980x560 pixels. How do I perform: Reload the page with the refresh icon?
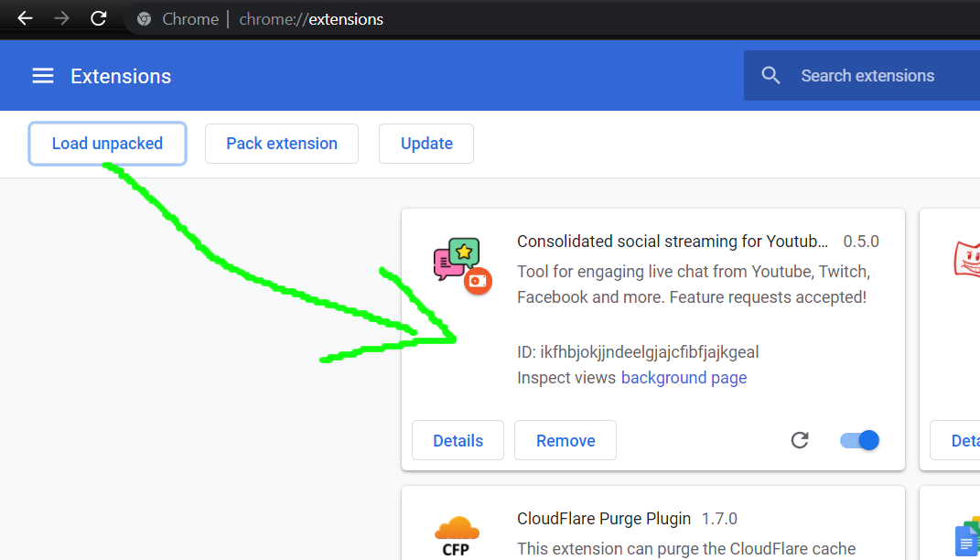coord(99,18)
